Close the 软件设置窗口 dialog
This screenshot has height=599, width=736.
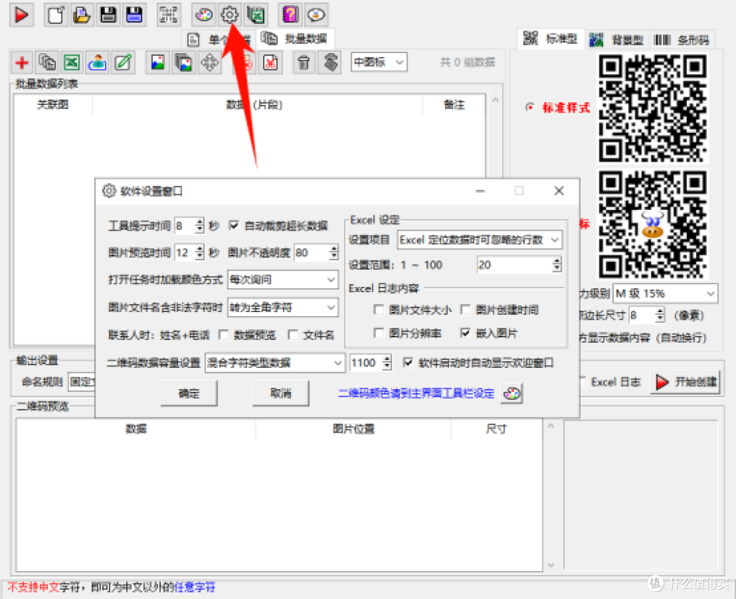pyautogui.click(x=559, y=191)
